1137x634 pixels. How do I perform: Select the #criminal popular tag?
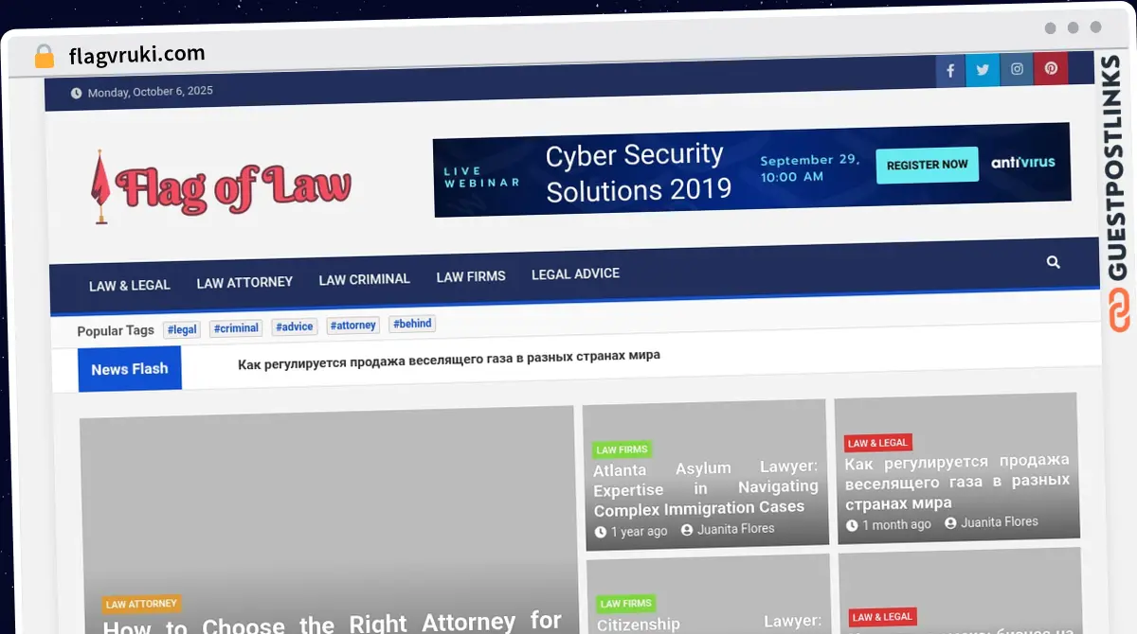click(x=236, y=328)
